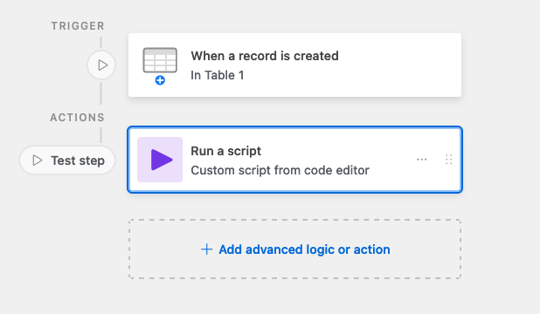Select the When a record is created title
Image resolution: width=540 pixels, height=314 pixels.
(265, 56)
